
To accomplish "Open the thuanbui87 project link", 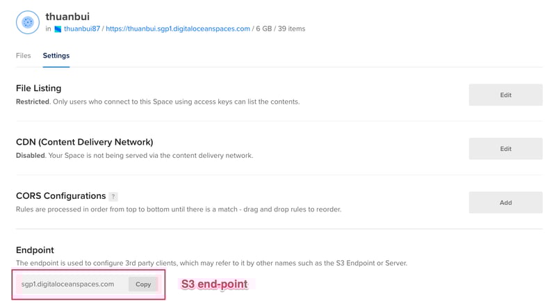I will point(81,29).
